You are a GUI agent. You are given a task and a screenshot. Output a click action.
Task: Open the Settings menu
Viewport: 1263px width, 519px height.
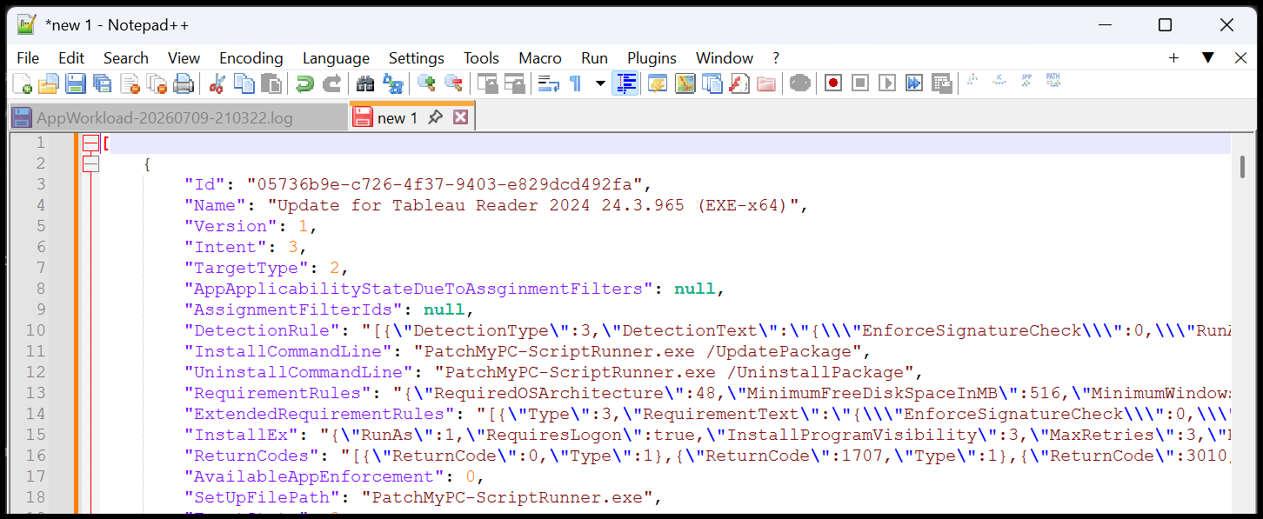[x=417, y=58]
